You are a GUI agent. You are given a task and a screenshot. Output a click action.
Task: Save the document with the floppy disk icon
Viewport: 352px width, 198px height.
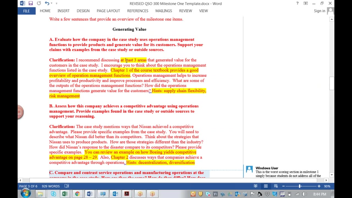pyautogui.click(x=31, y=3)
